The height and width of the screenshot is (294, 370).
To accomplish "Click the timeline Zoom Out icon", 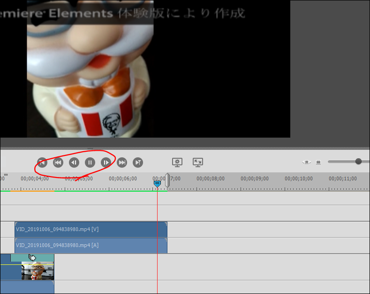I will point(318,162).
